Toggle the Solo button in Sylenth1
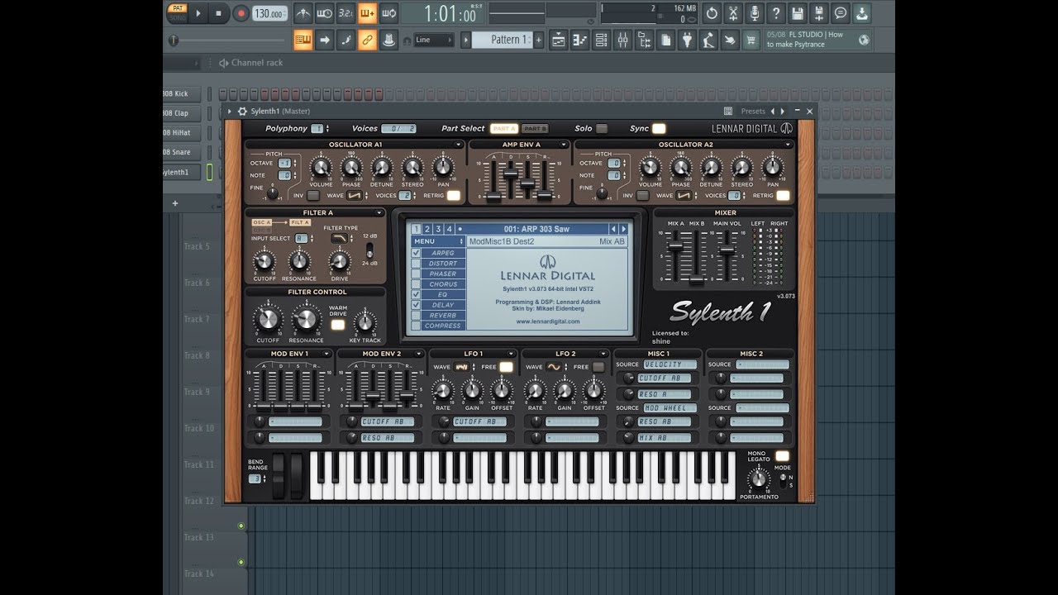This screenshot has height=595, width=1058. [602, 128]
